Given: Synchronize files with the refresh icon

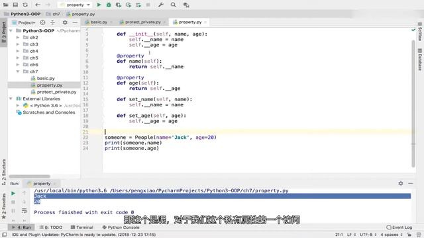Looking at the screenshot, I should pyautogui.click(x=25, y=5).
